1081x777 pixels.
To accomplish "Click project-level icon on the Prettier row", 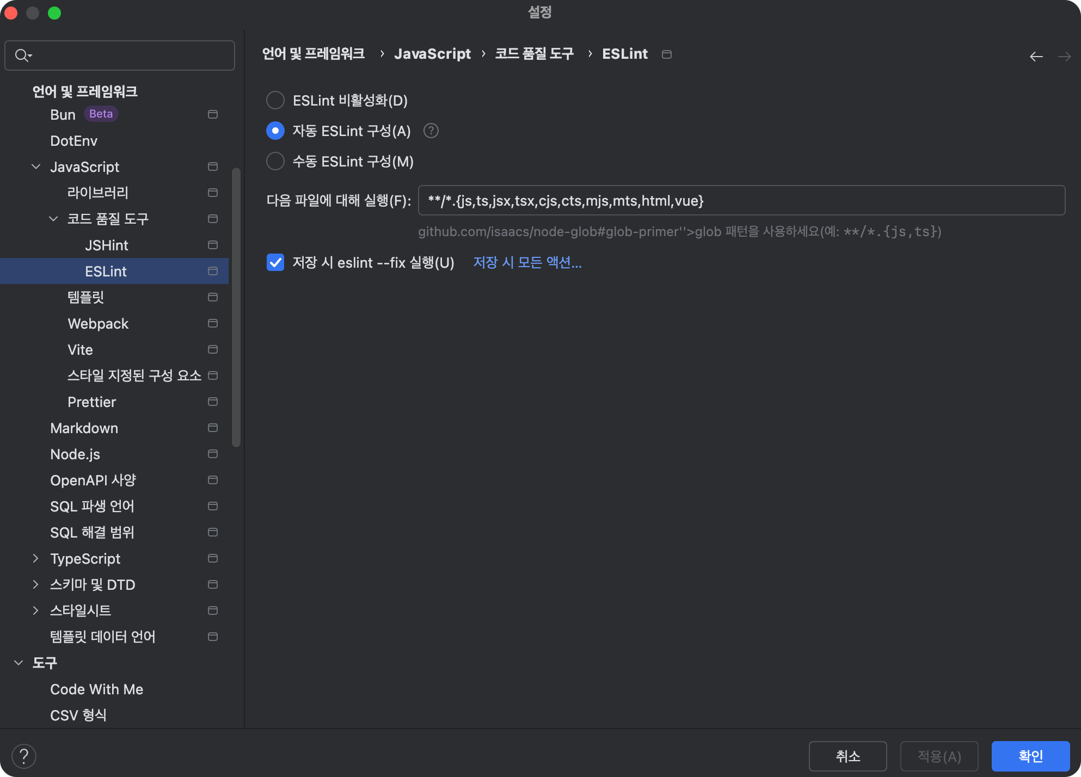I will point(213,402).
